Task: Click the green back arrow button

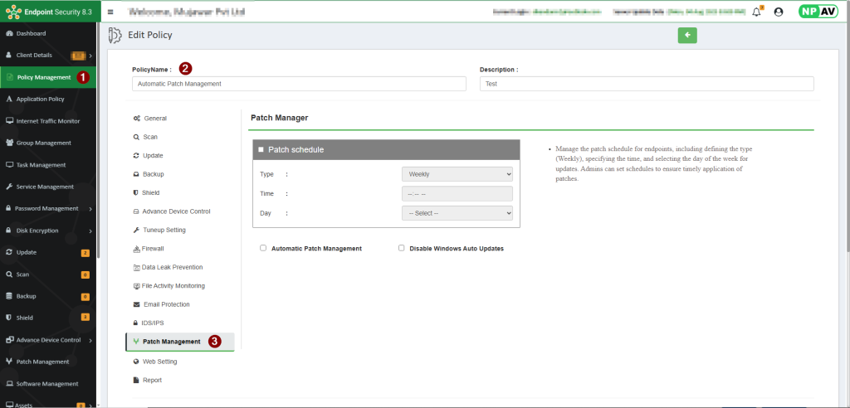Action: [x=687, y=35]
